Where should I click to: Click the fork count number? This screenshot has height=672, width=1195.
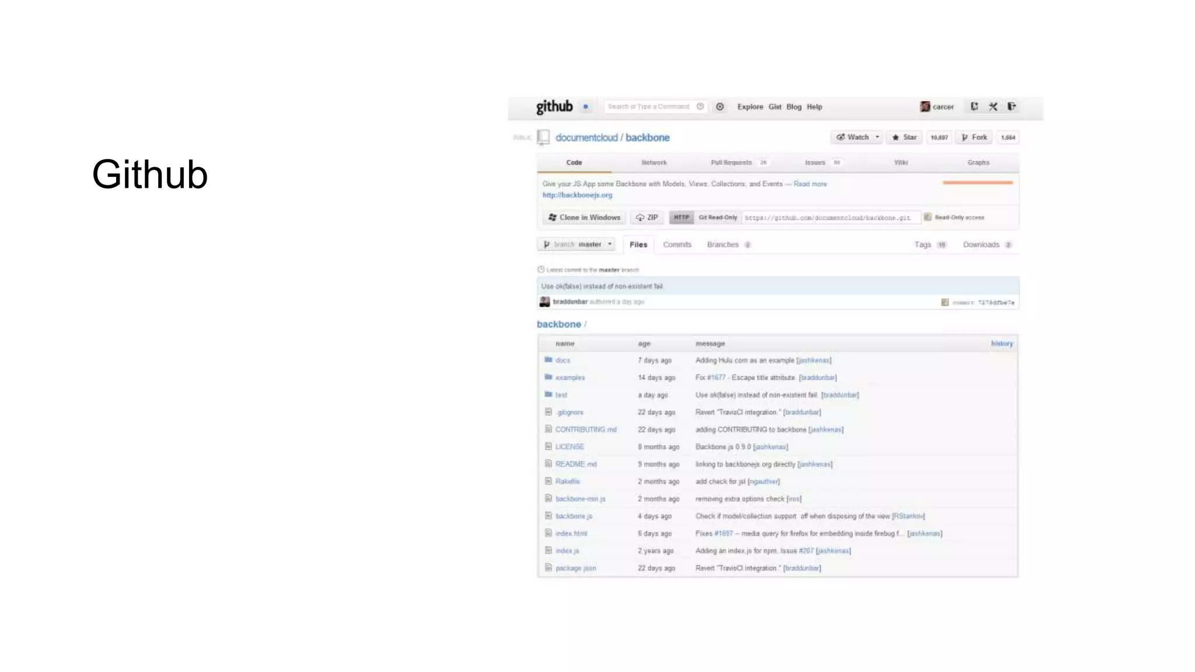click(x=1008, y=138)
